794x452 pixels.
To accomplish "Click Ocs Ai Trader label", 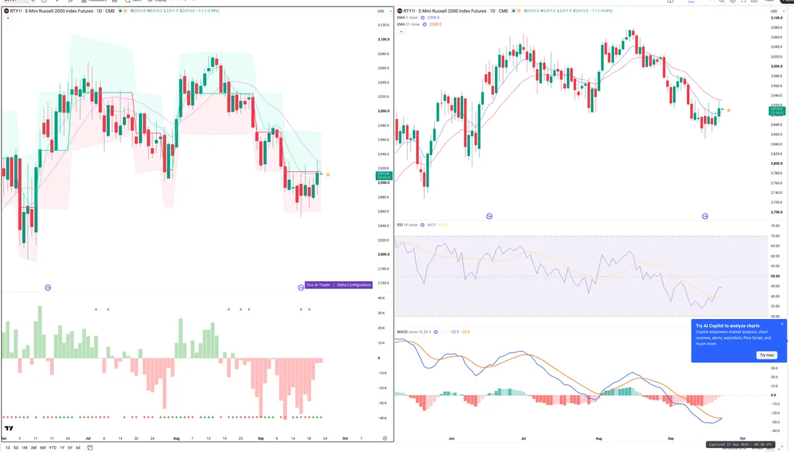I will [x=318, y=285].
